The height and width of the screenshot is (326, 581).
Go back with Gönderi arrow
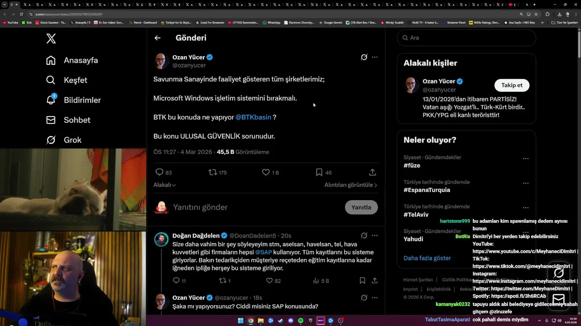click(158, 38)
